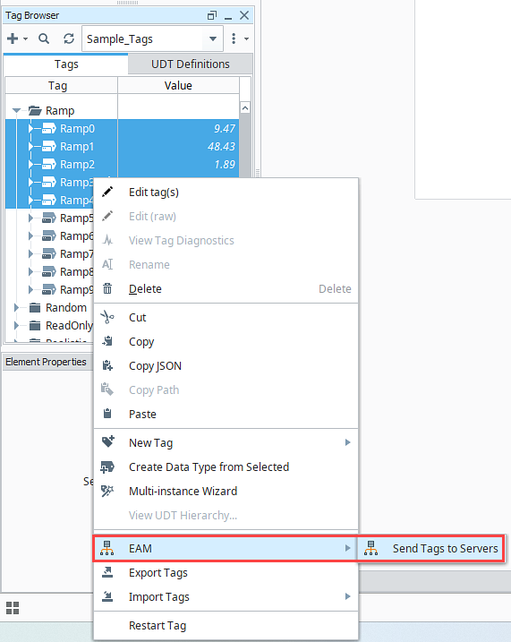Expand the Ramp5 tag node
This screenshot has height=642, width=511.
[x=30, y=218]
